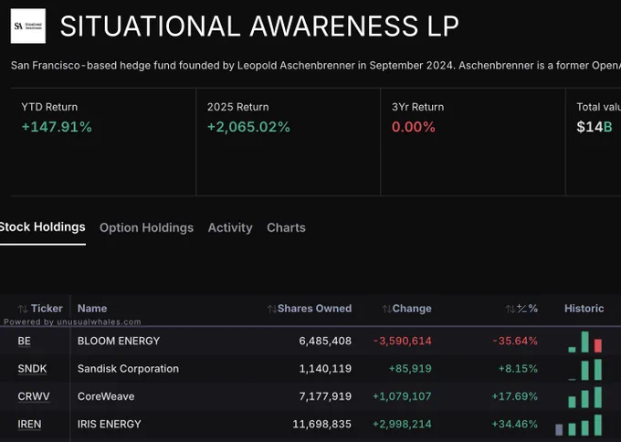Viewport: 621px width, 442px height.
Task: Click shares owned value 11,698,835
Action: [322, 424]
